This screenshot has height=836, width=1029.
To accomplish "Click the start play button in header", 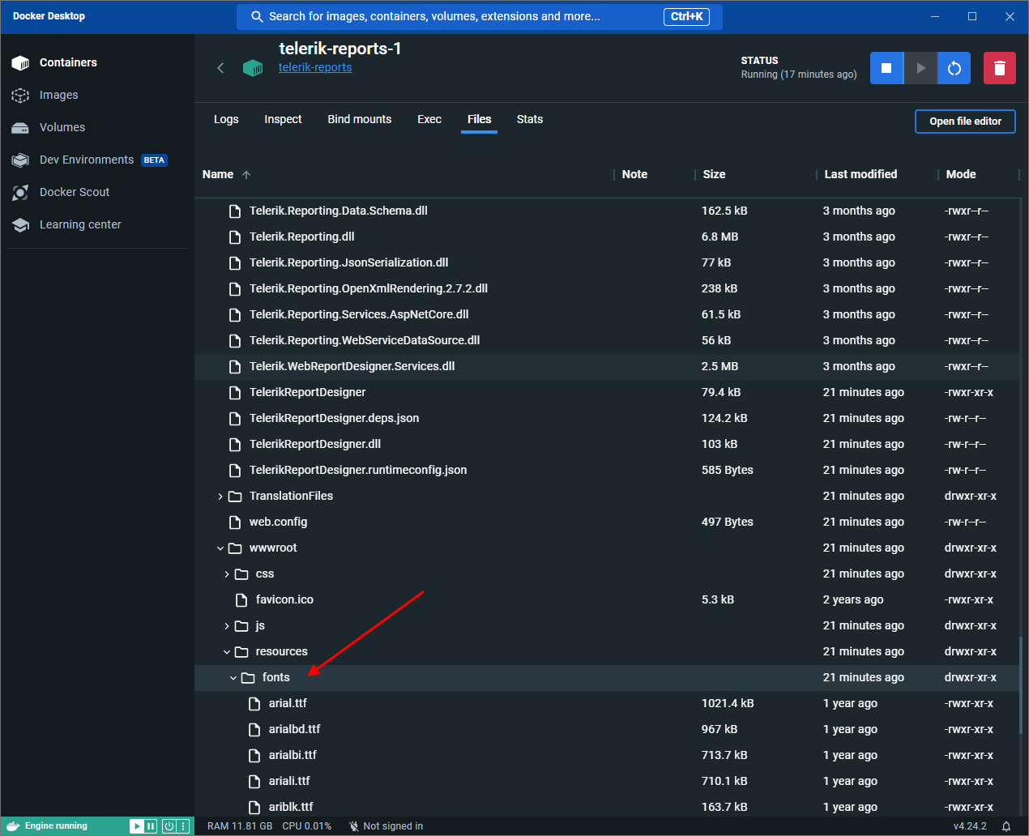I will click(x=920, y=68).
